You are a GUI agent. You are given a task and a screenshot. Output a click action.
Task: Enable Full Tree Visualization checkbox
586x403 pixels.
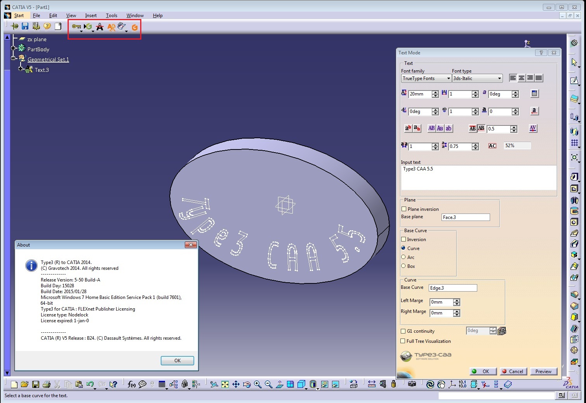click(403, 341)
